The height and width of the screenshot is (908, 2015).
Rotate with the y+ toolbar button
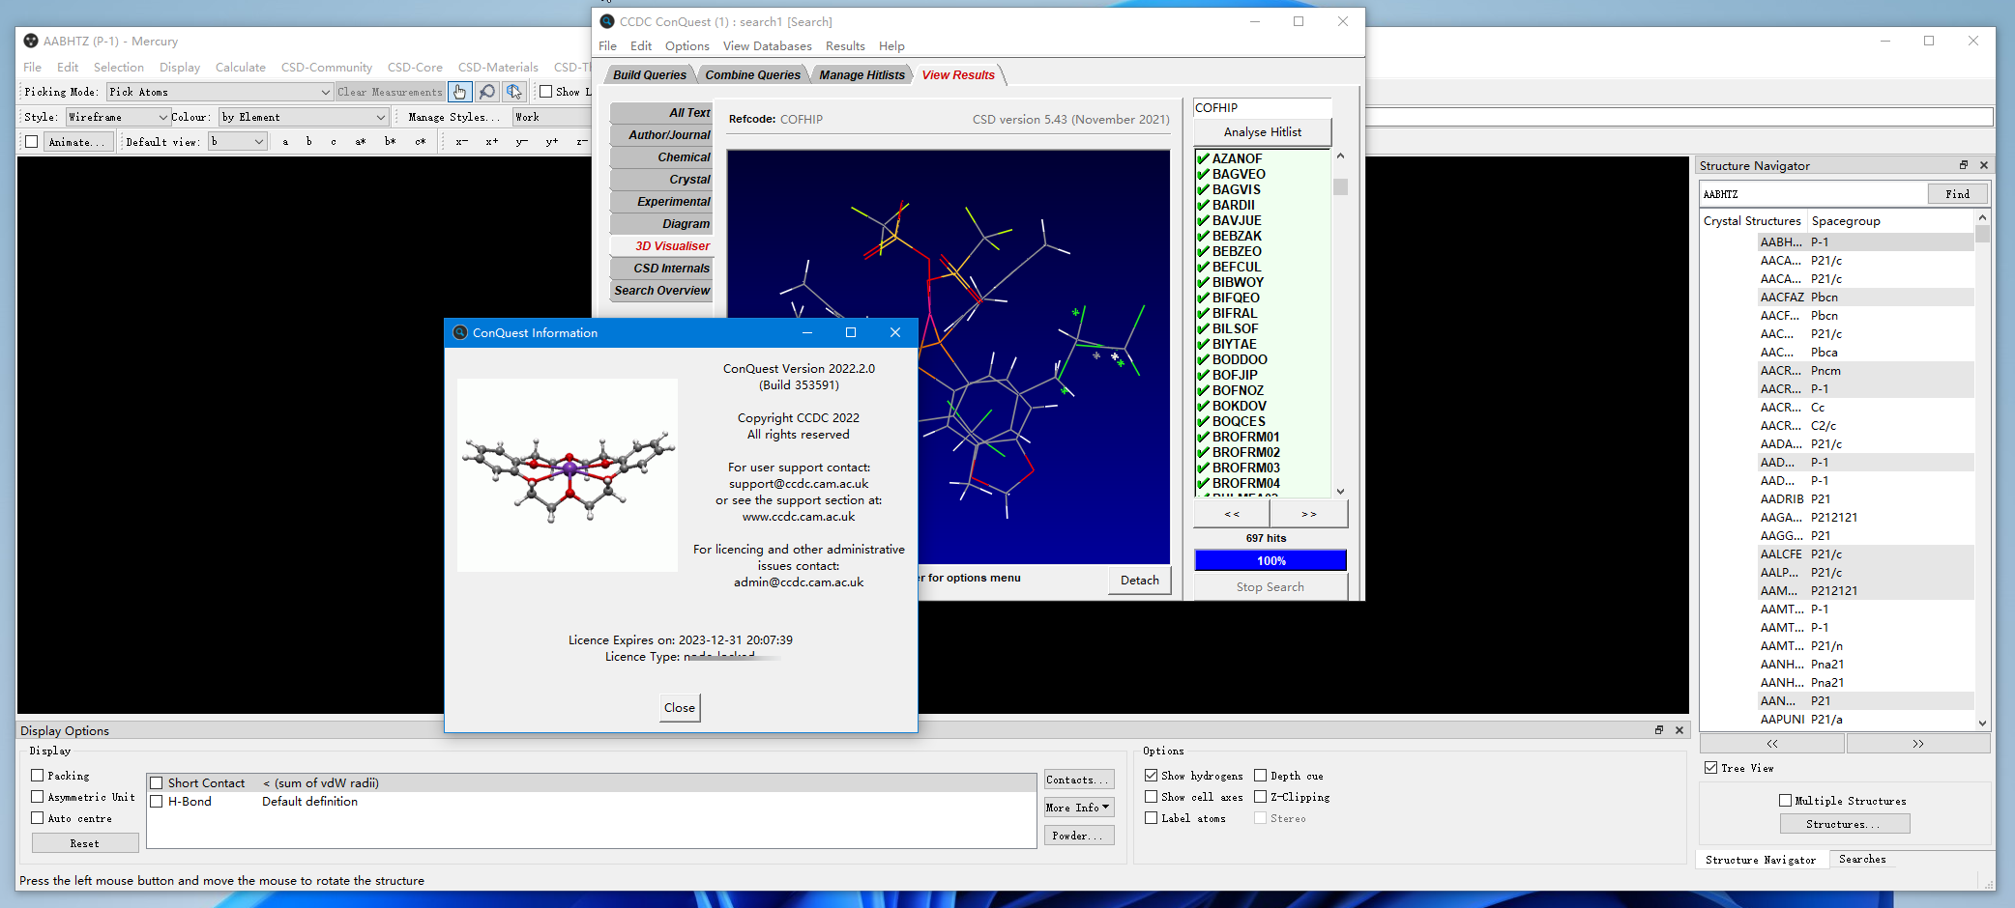(552, 141)
